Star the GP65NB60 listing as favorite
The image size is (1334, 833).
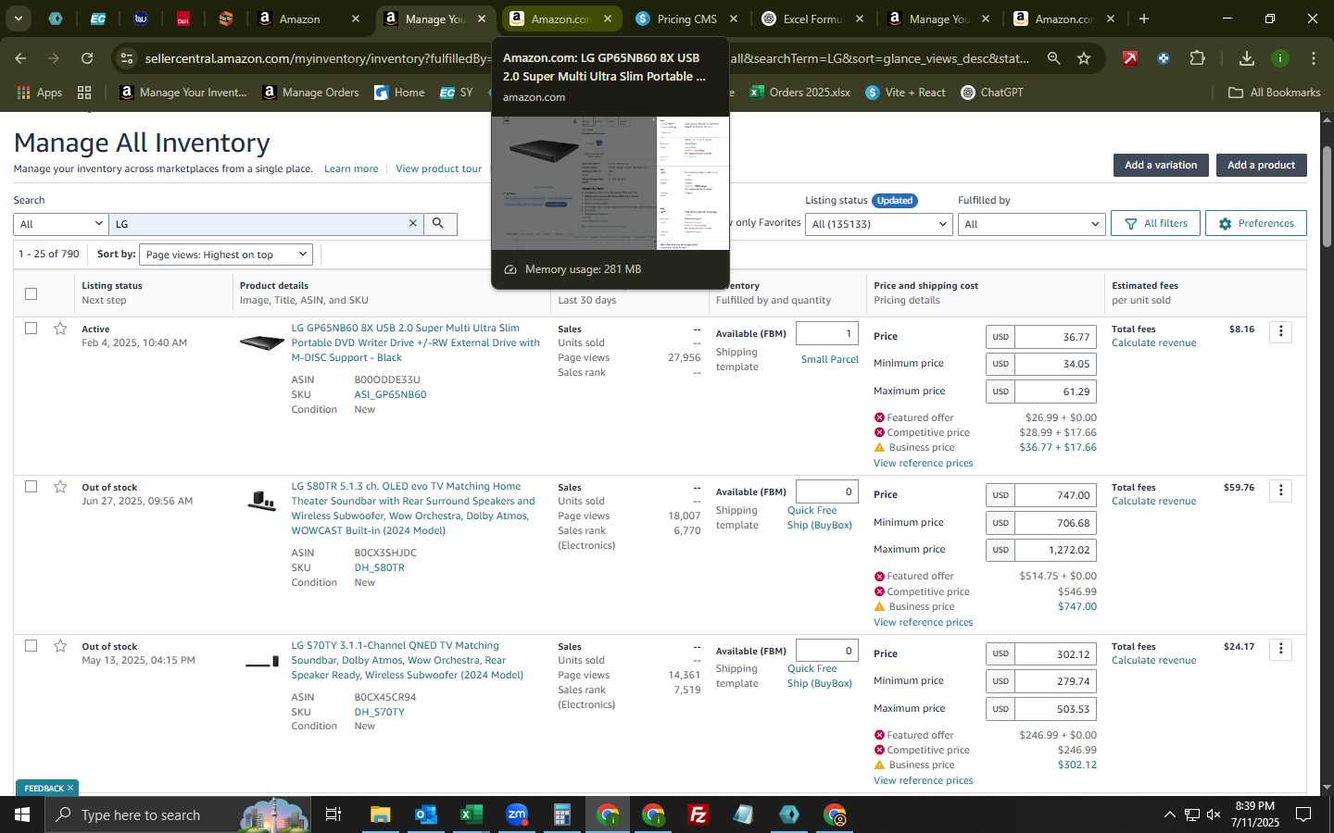(x=60, y=329)
